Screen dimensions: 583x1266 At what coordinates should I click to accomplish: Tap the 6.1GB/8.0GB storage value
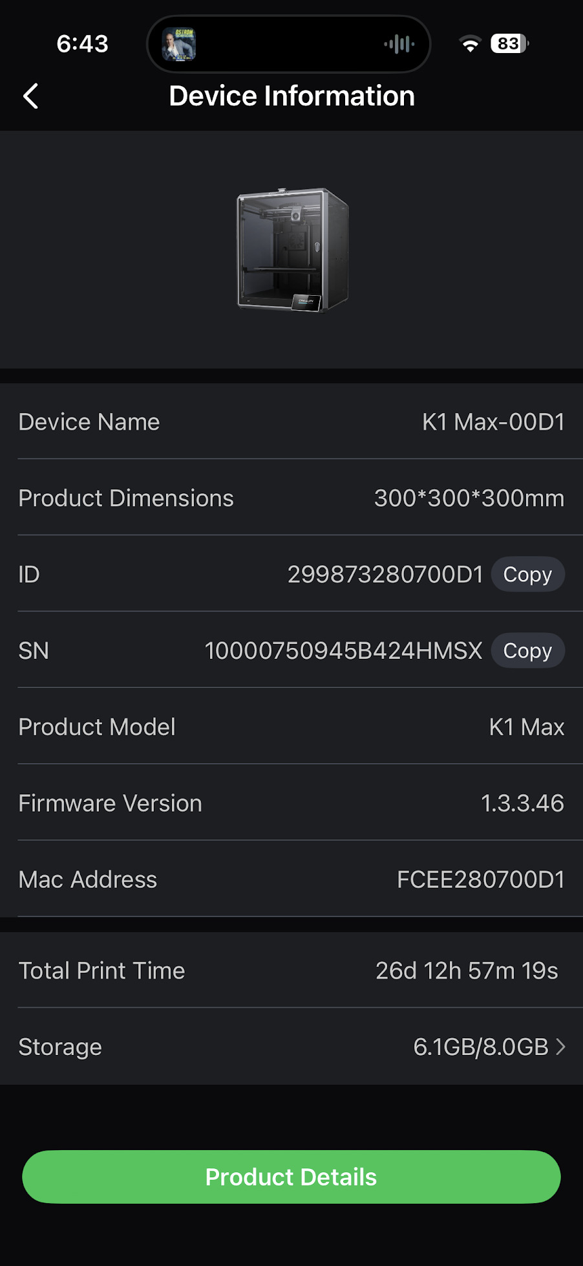481,1047
